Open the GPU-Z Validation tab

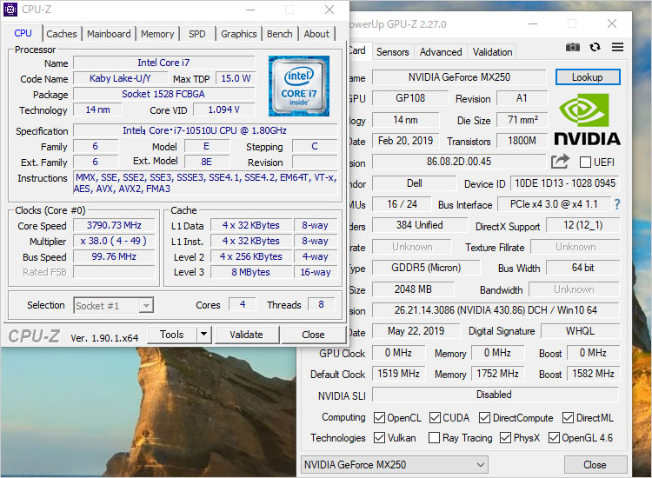[492, 52]
